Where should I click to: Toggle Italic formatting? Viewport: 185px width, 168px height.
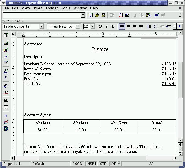107,26
